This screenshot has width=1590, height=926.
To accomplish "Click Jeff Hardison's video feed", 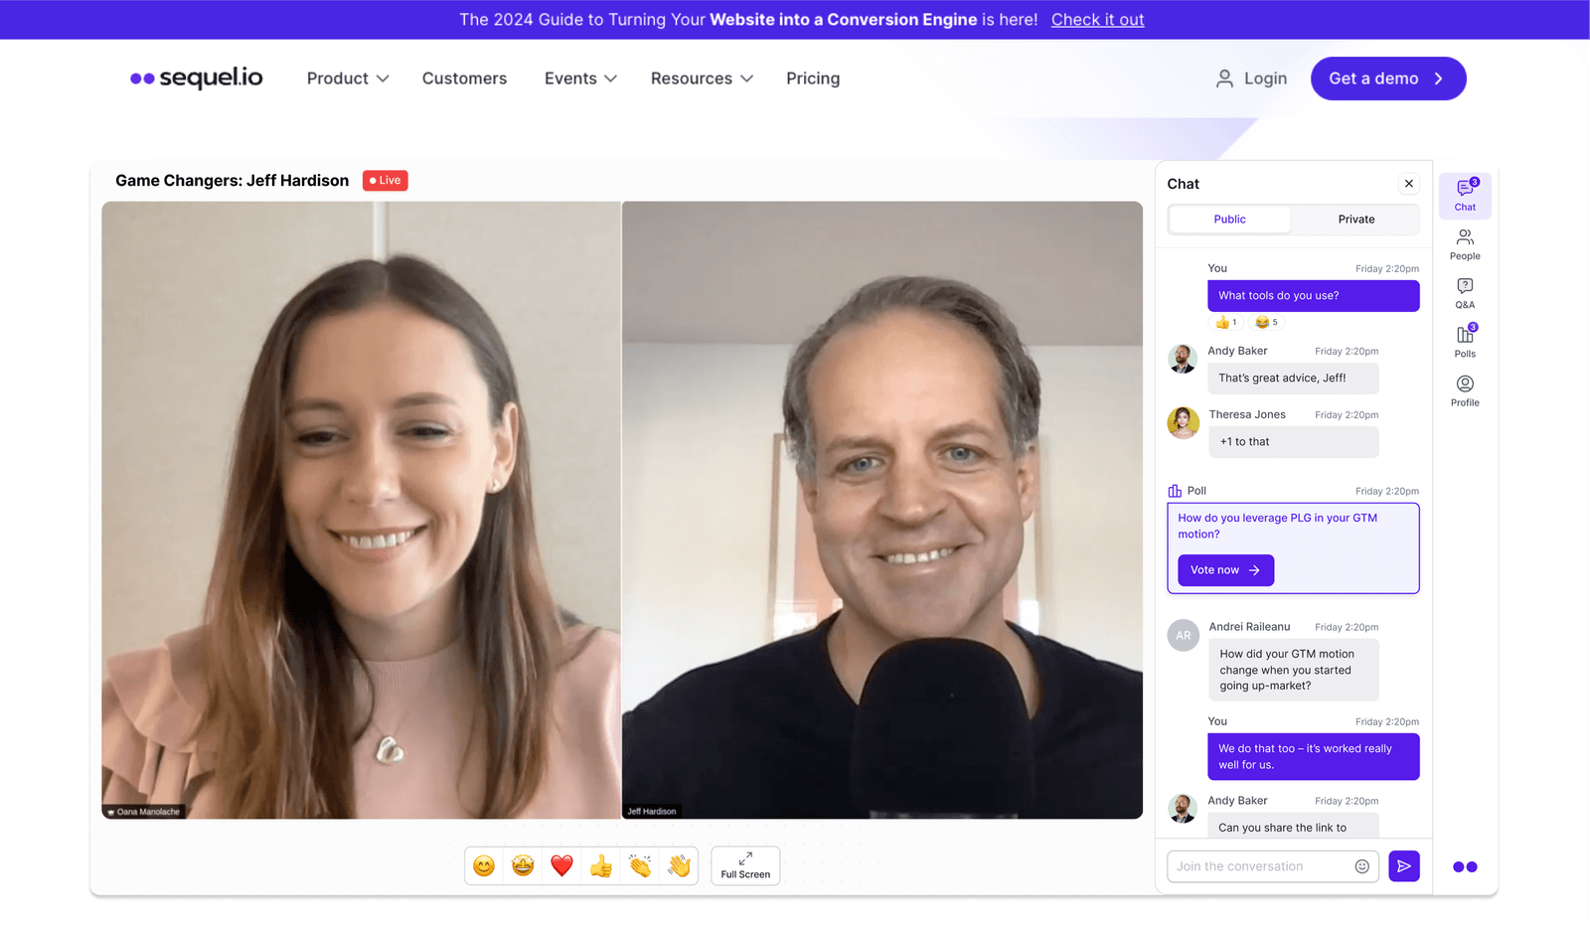I will coord(882,510).
